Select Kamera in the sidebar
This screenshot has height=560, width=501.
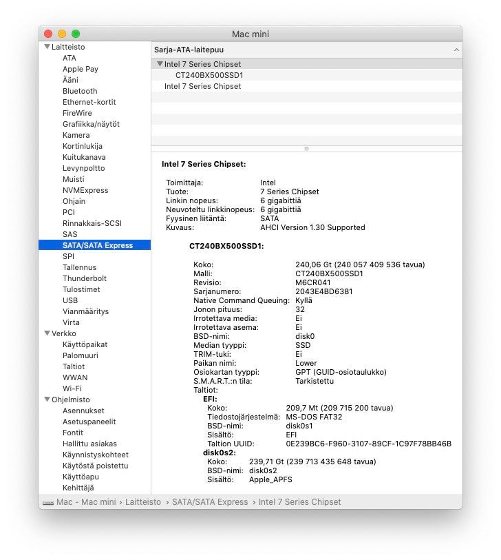click(x=76, y=136)
